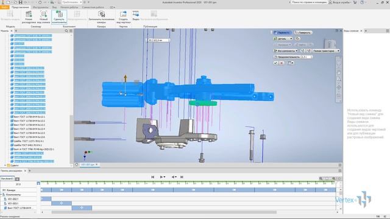Activate the Сдвинуть компоненты tool

(59, 17)
